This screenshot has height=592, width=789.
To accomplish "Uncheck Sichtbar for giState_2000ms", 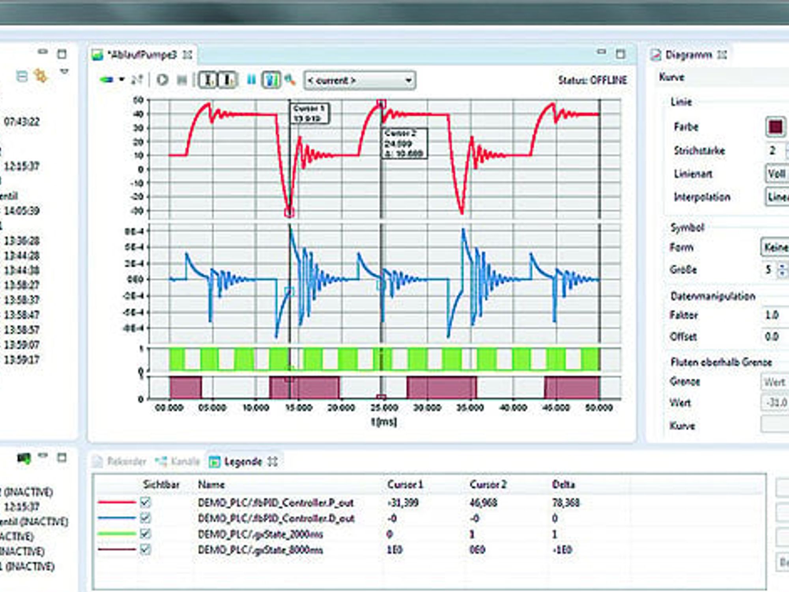I will 145,534.
